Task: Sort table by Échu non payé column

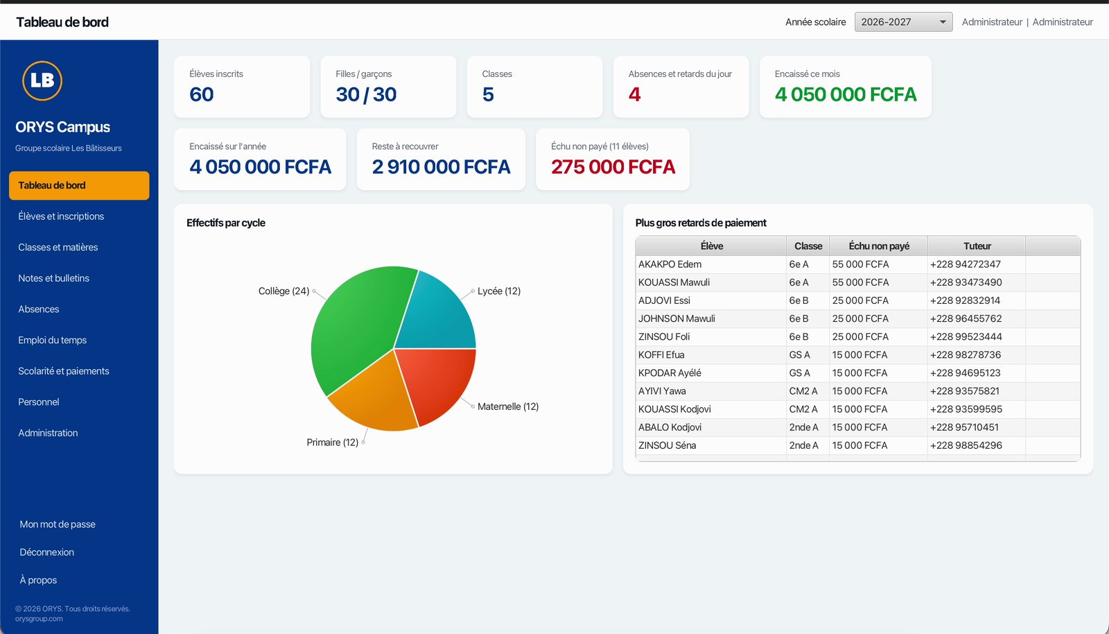Action: 878,246
